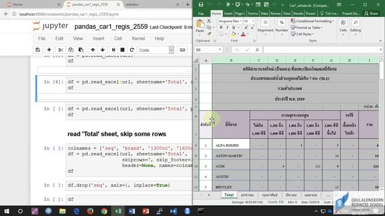This screenshot has height=216, width=385.
Task: Select the ALFA ROMEO cell
Action: pyautogui.click(x=231, y=145)
